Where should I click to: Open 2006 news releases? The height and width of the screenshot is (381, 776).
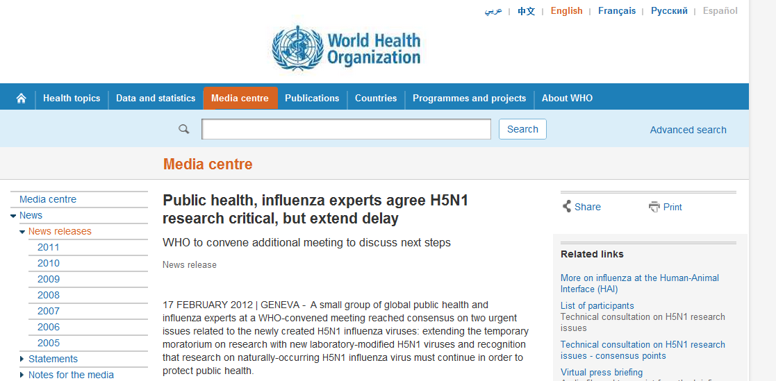point(49,327)
